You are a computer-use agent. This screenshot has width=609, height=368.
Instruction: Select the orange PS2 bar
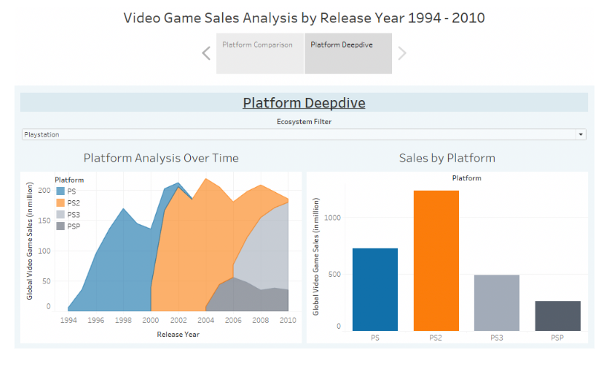coord(436,260)
